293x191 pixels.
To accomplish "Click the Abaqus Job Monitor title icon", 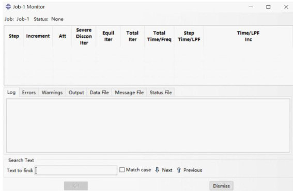I will 8,7.
